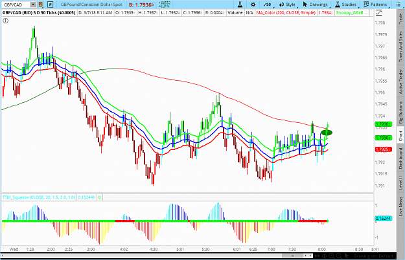The width and height of the screenshot is (405, 260).
Task: Open the Style menu
Action: pyautogui.click(x=287, y=5)
